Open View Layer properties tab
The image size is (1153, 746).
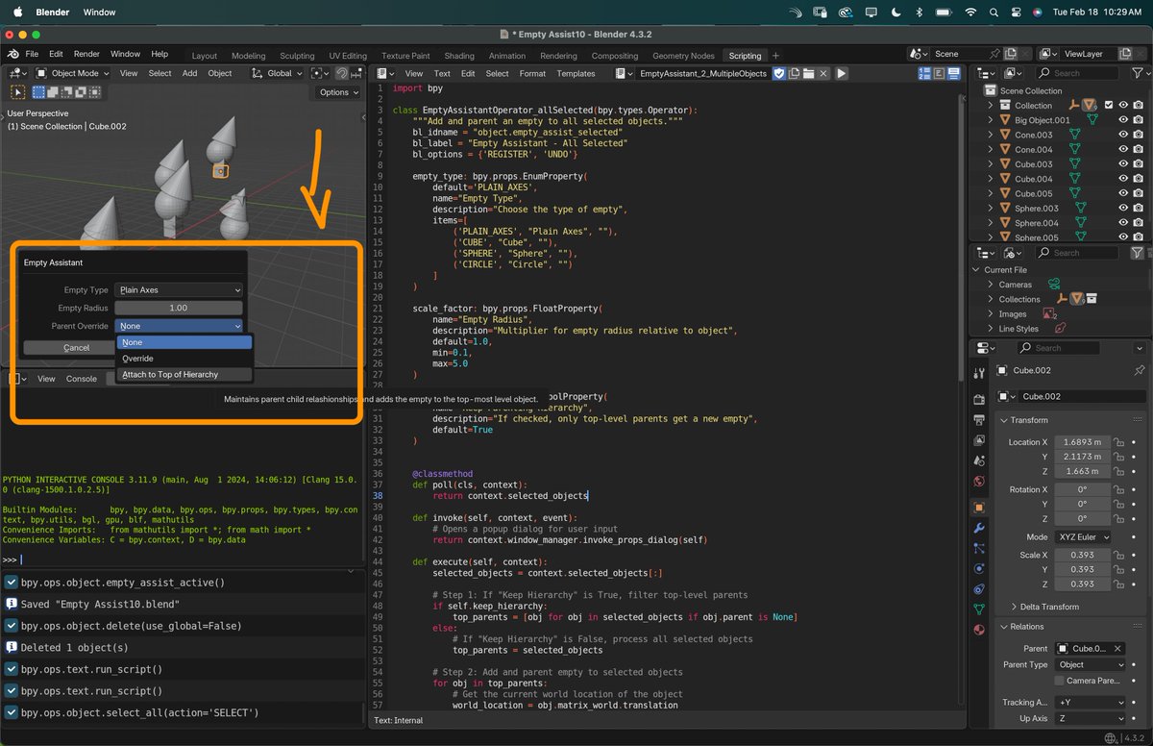pos(979,440)
